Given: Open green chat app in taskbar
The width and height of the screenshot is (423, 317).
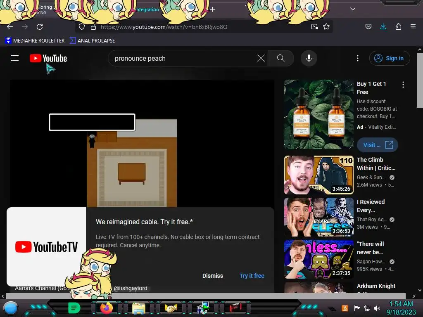Looking at the screenshot, I should [x=74, y=308].
